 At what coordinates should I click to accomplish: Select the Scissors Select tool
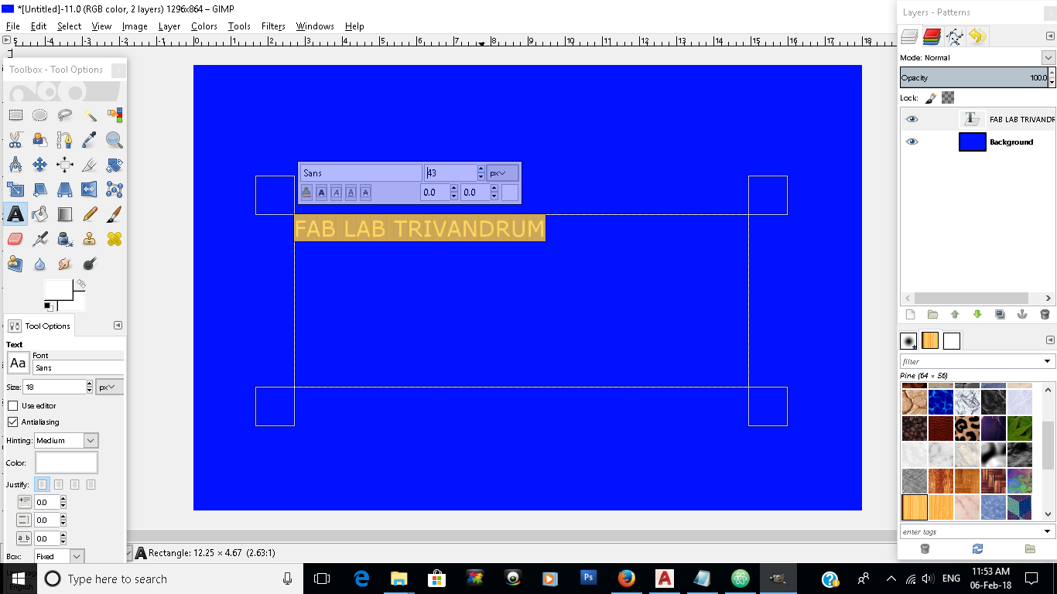(x=15, y=140)
